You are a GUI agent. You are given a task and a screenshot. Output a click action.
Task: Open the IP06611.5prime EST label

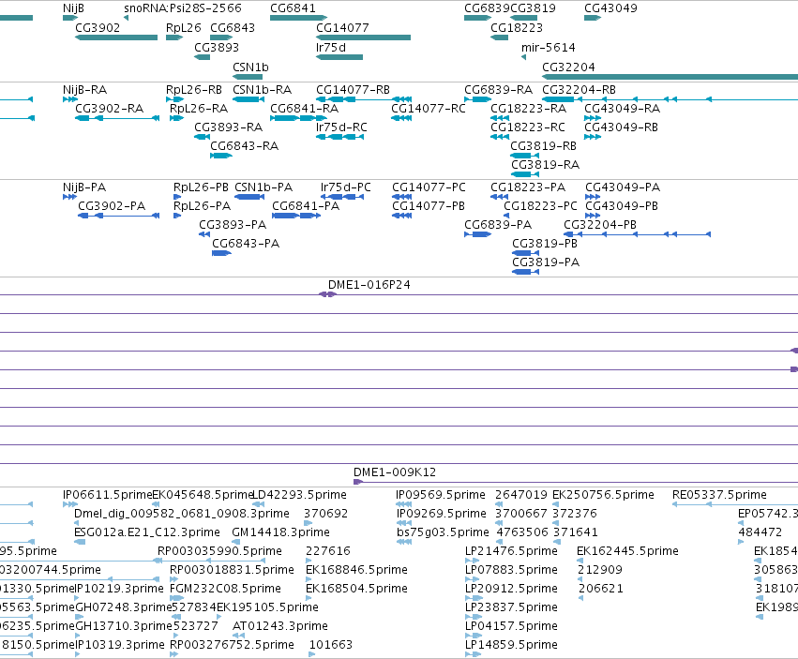[108, 495]
